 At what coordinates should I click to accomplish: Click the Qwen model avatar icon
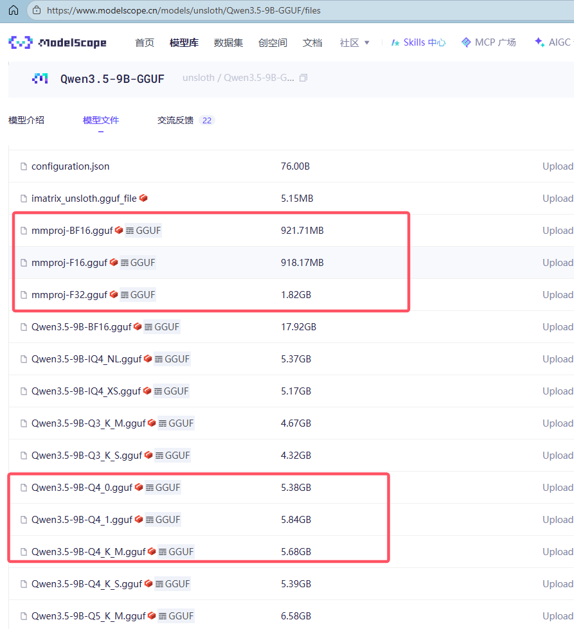coord(40,78)
